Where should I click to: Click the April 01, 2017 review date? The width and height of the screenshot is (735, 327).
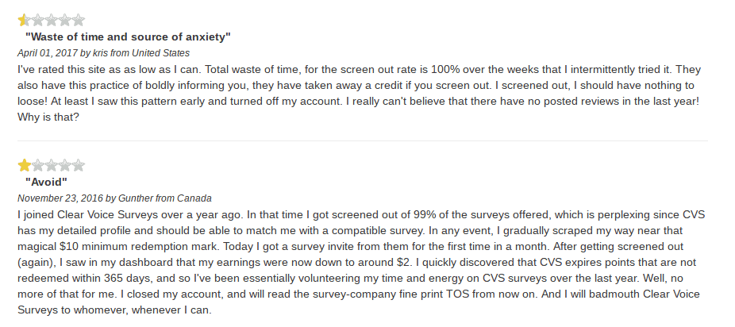pyautogui.click(x=49, y=53)
